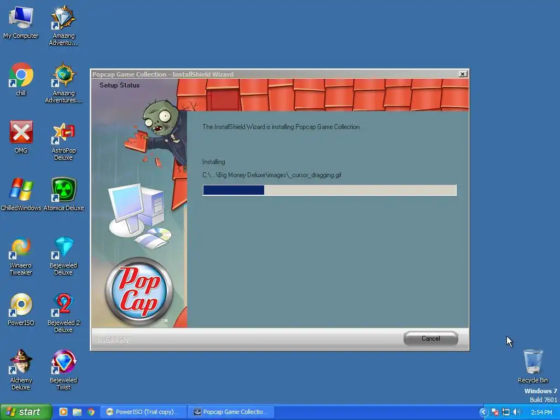This screenshot has height=420, width=560.
Task: Open My Computer desktop icon
Action: point(21,22)
